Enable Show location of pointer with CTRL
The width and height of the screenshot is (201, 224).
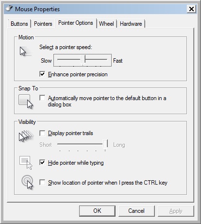42,182
